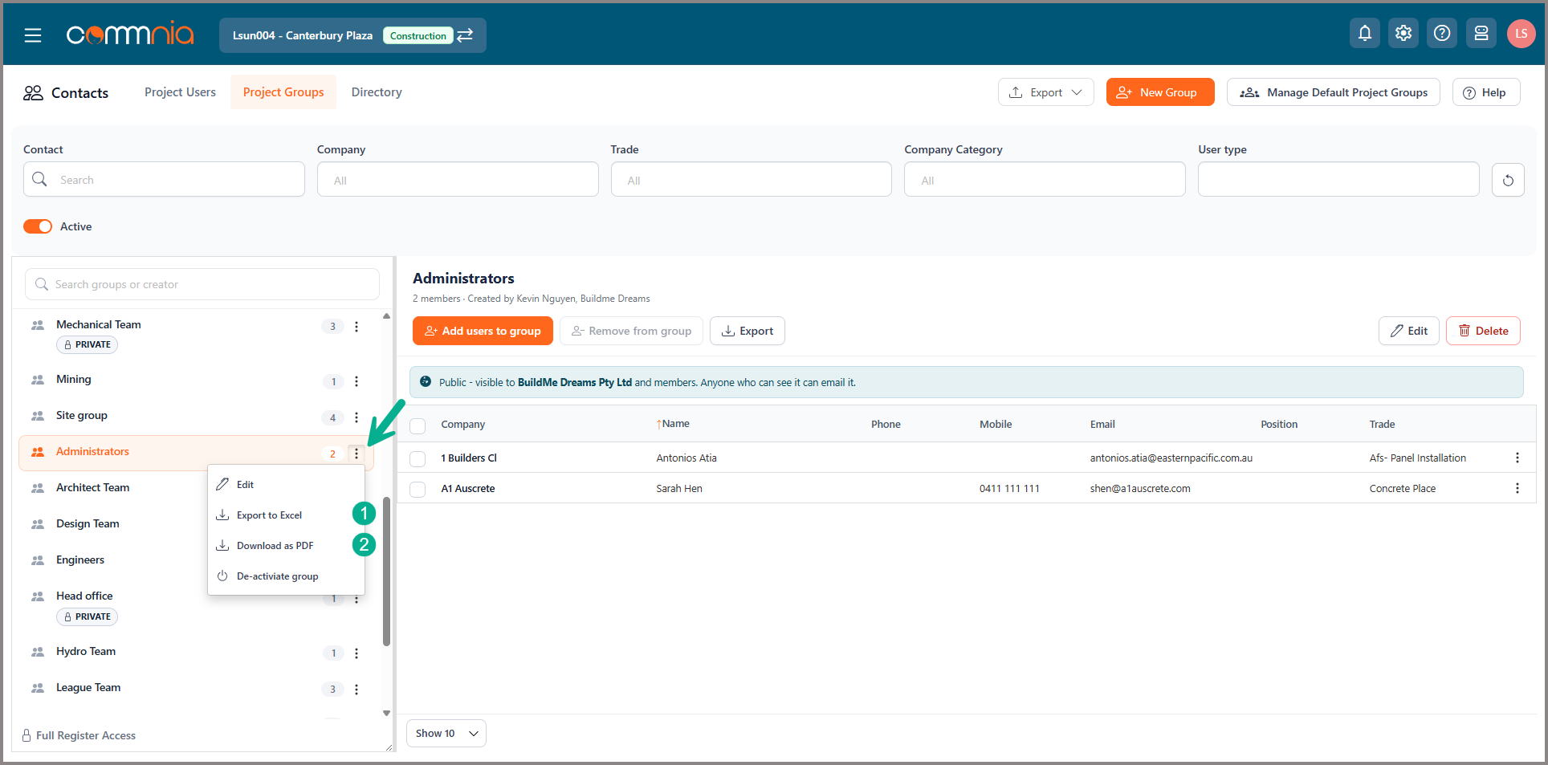
Task: Select all rows with header checkbox
Action: (x=418, y=425)
